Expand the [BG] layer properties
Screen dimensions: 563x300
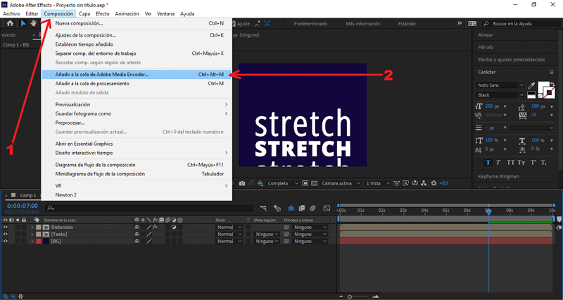click(x=32, y=242)
